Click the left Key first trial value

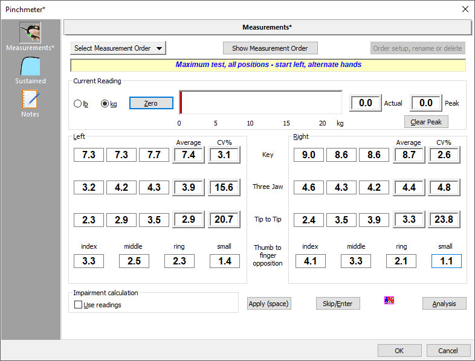[x=89, y=155]
